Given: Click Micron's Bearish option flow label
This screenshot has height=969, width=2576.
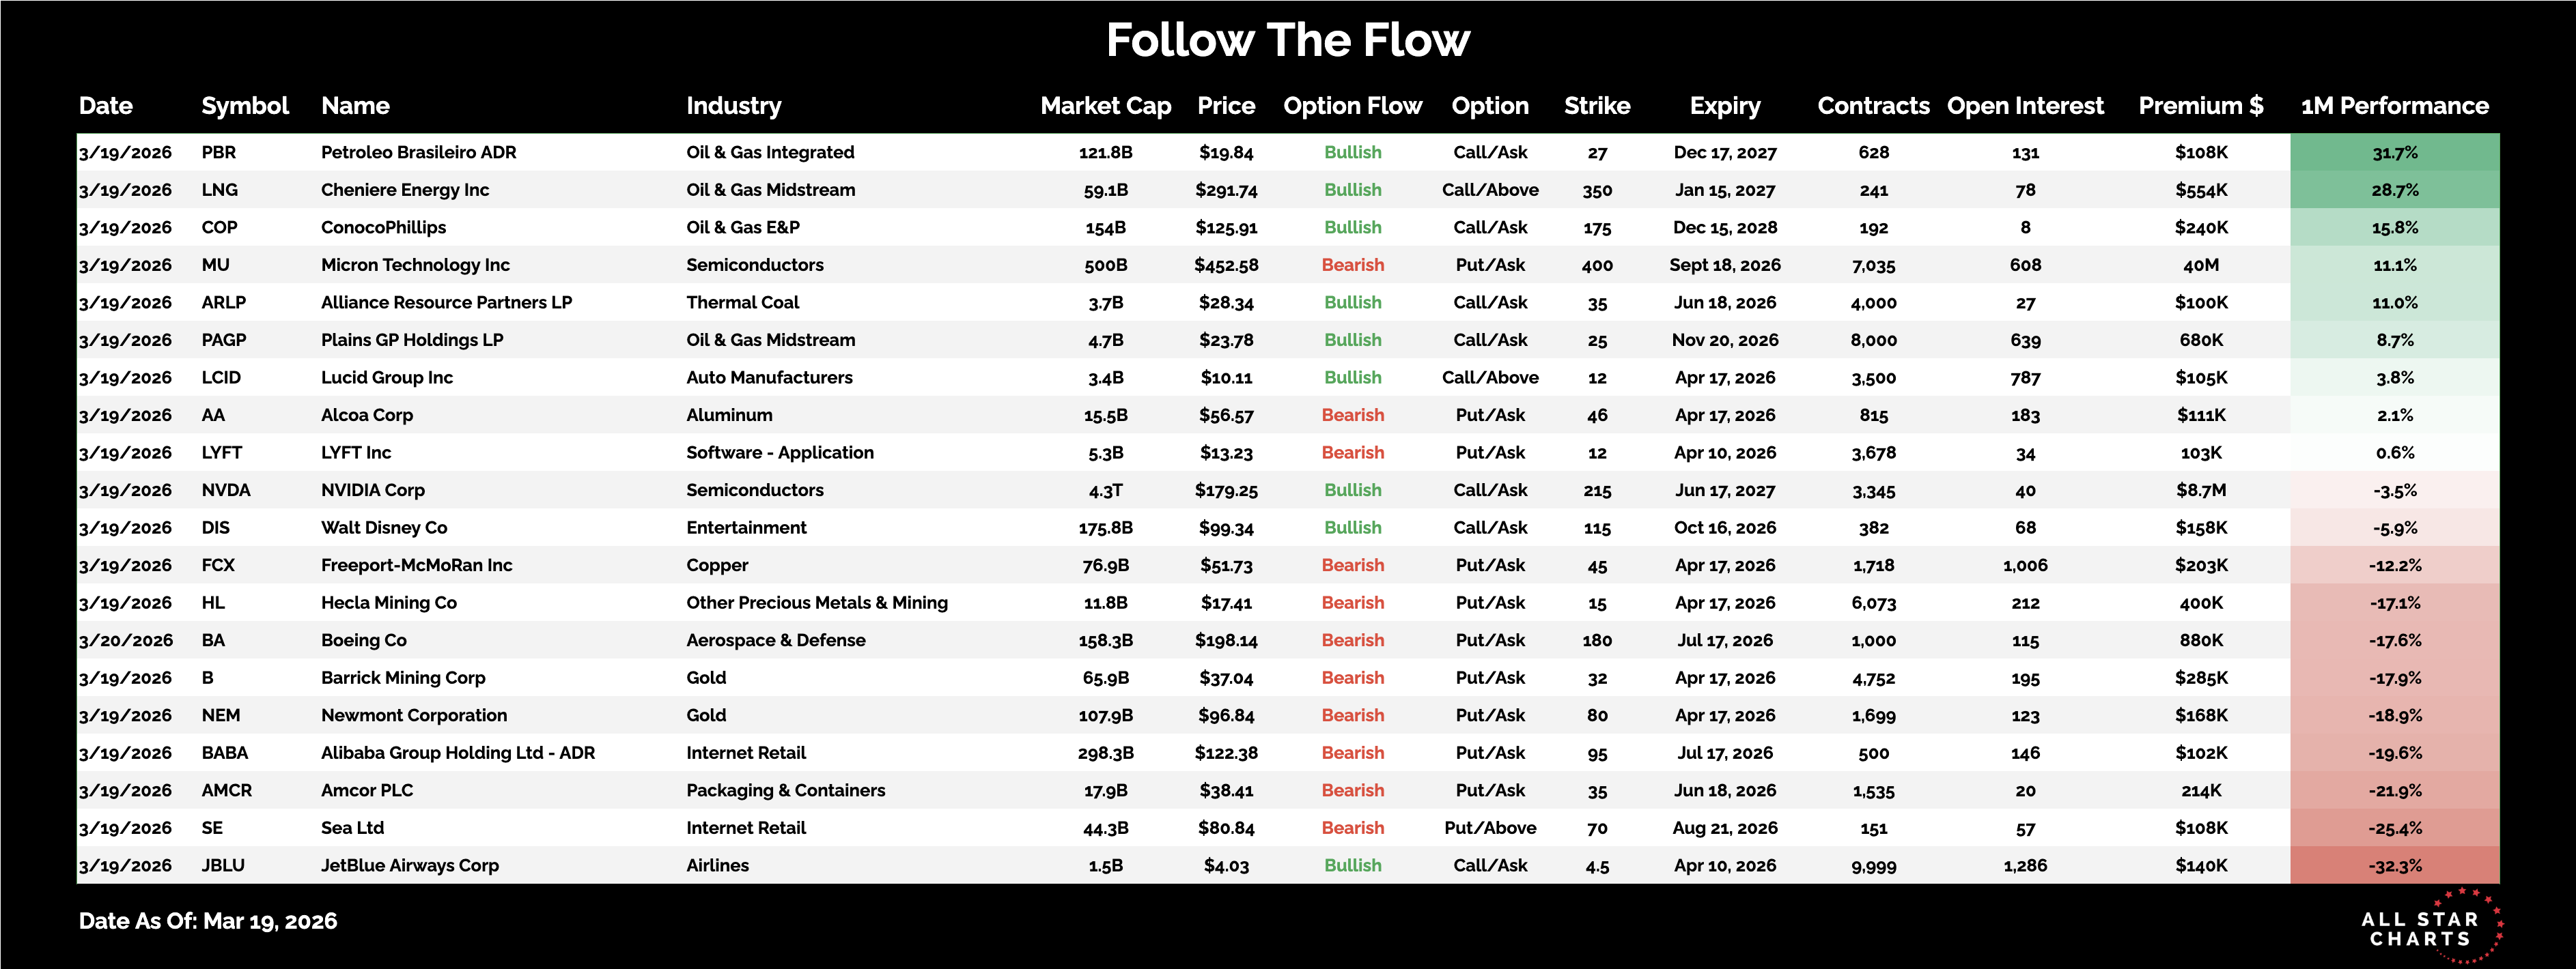Looking at the screenshot, I should tap(1352, 265).
